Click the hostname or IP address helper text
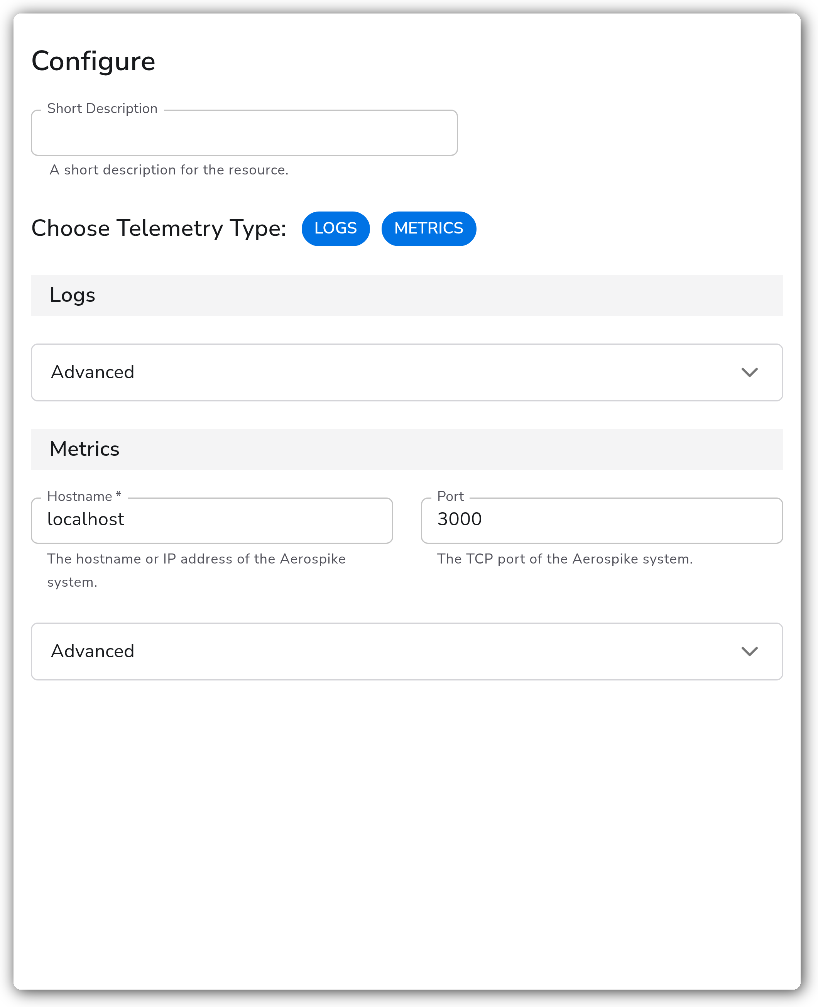Image resolution: width=818 pixels, height=1007 pixels. pyautogui.click(x=196, y=570)
